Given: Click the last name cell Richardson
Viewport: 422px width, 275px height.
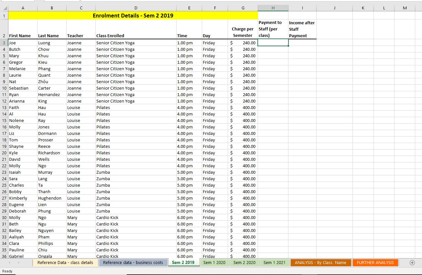Looking at the screenshot, I should coord(52,153).
